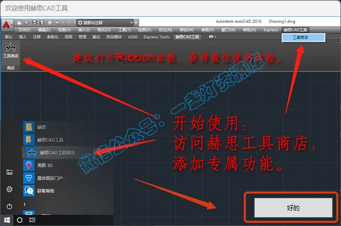Switch to the 参数化 ribbon tab
Image resolution: width=341 pixels, height=226 pixels.
[x=53, y=37]
